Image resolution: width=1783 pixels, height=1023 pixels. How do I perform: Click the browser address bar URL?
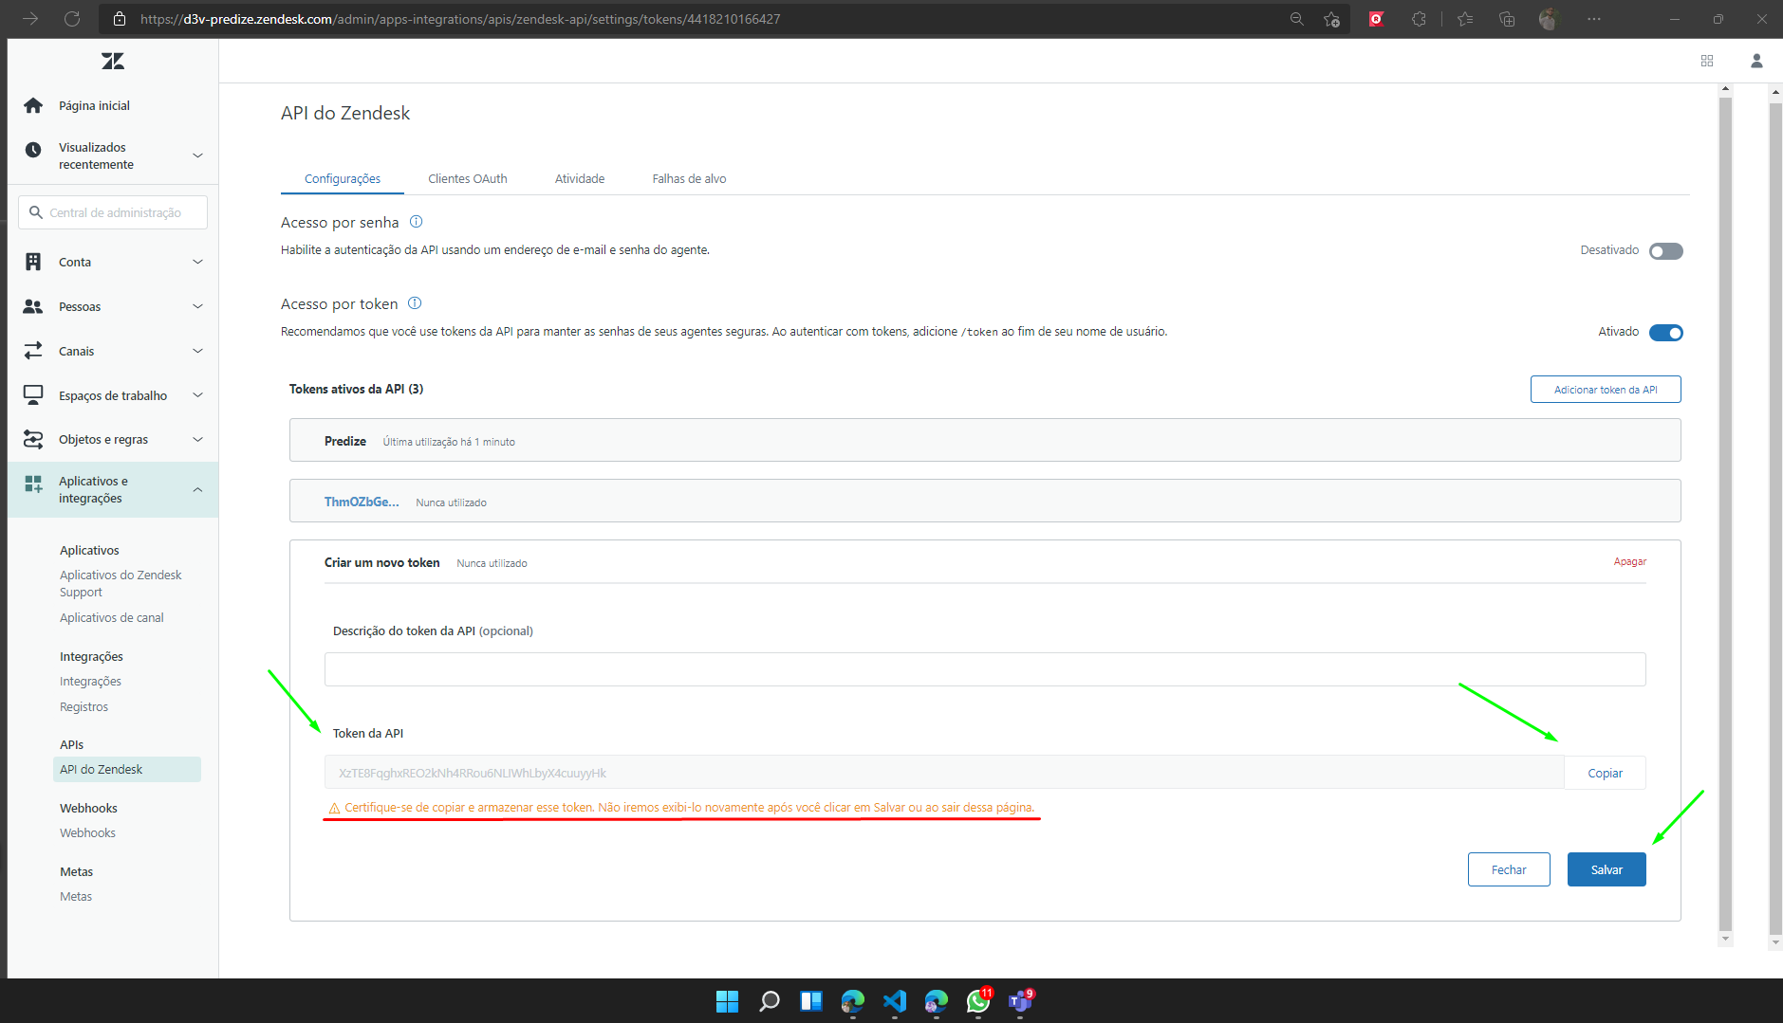pyautogui.click(x=460, y=19)
